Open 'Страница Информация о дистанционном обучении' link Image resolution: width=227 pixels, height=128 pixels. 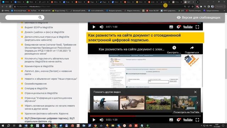point(48,100)
